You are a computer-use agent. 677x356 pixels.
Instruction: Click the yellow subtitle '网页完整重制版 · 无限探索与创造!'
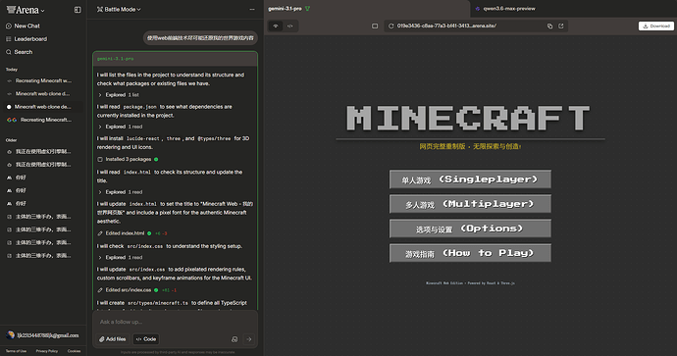pos(470,147)
